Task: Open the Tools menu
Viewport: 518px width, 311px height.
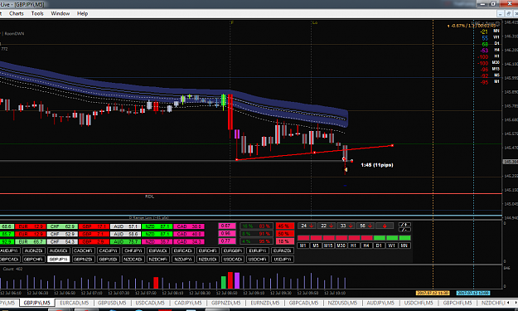Action: (x=37, y=13)
